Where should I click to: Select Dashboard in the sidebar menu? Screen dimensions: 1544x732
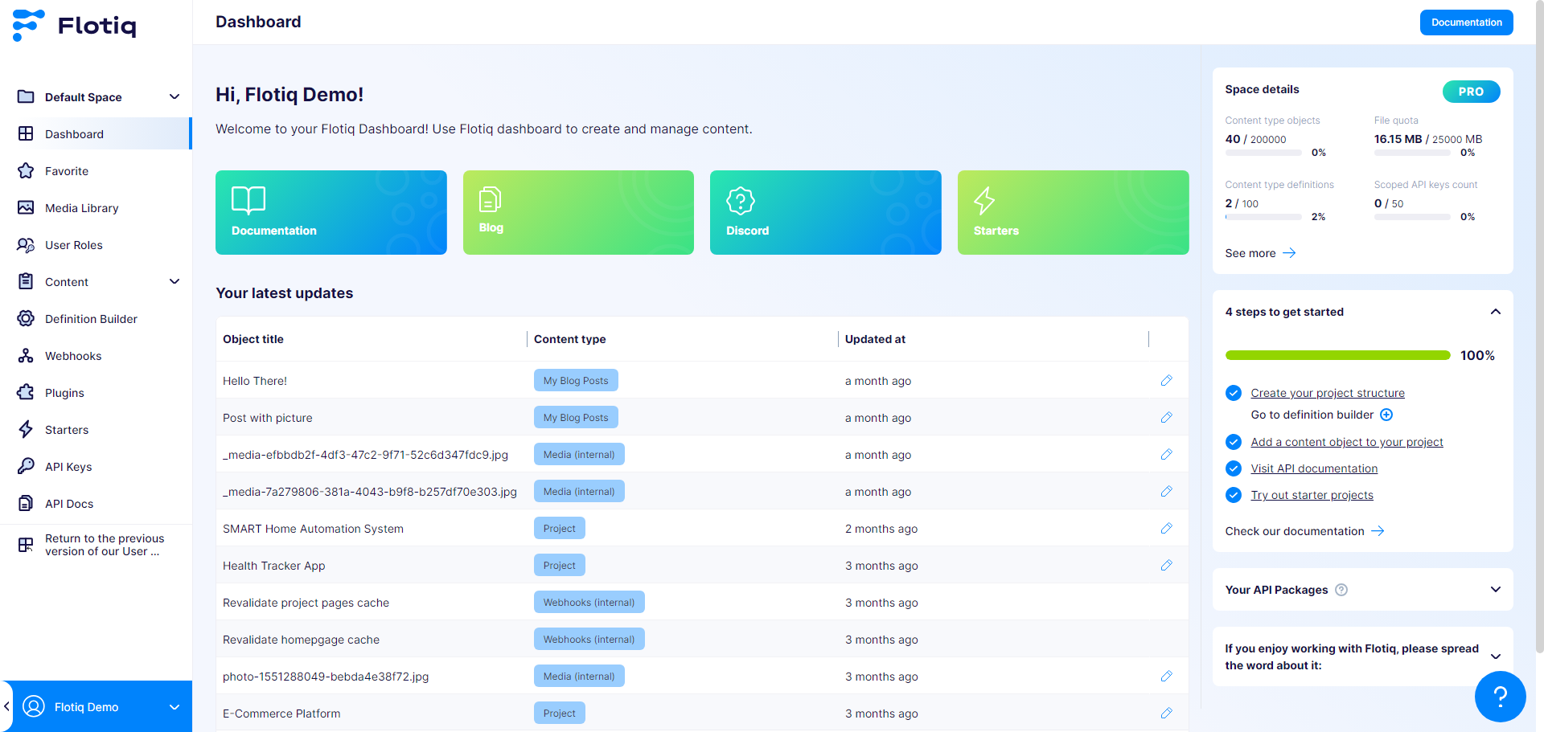(x=76, y=133)
